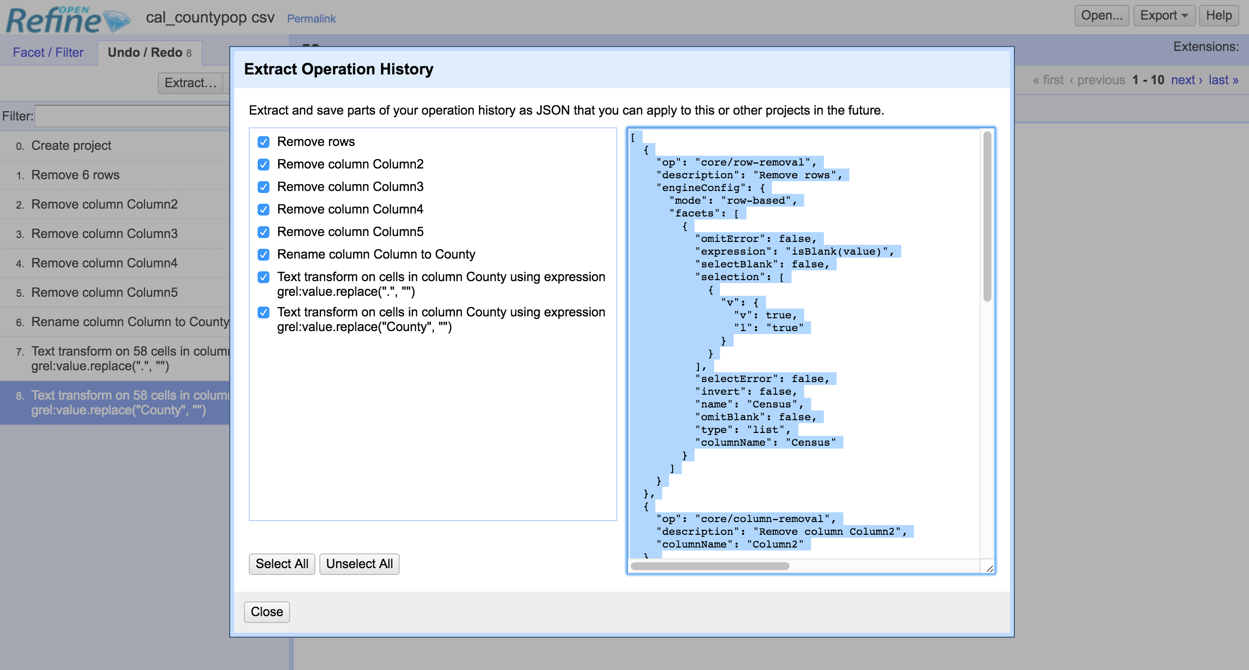Uncheck Remove column Column5 checkbox
This screenshot has height=670, width=1249.
coord(264,232)
